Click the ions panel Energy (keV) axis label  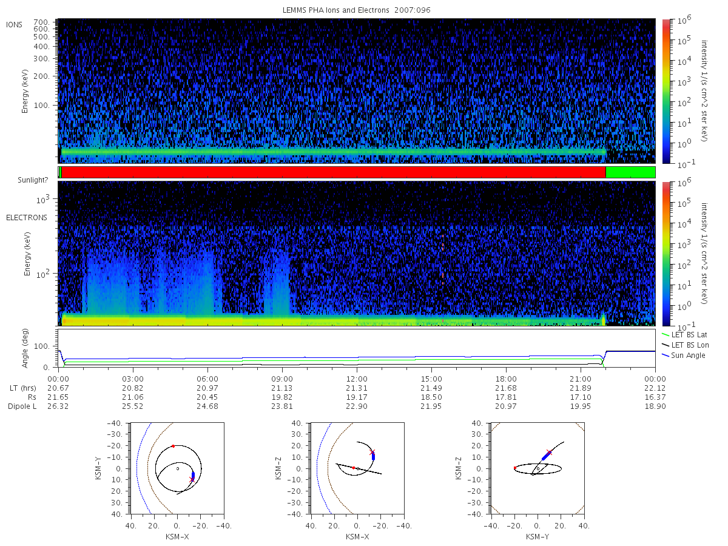tap(27, 91)
